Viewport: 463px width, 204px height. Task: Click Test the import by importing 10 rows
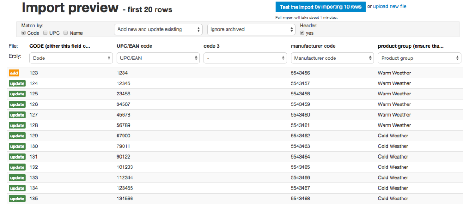[321, 7]
